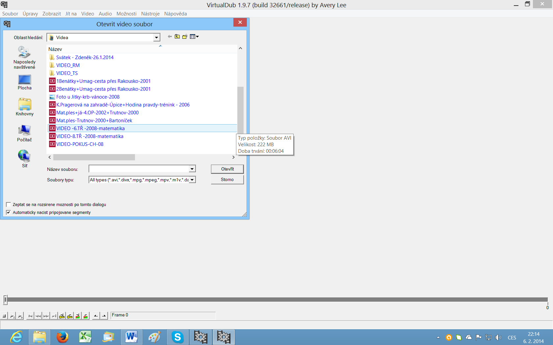This screenshot has height=345, width=553.
Task: Launch Internet Explorer from the taskbar
Action: (x=16, y=337)
